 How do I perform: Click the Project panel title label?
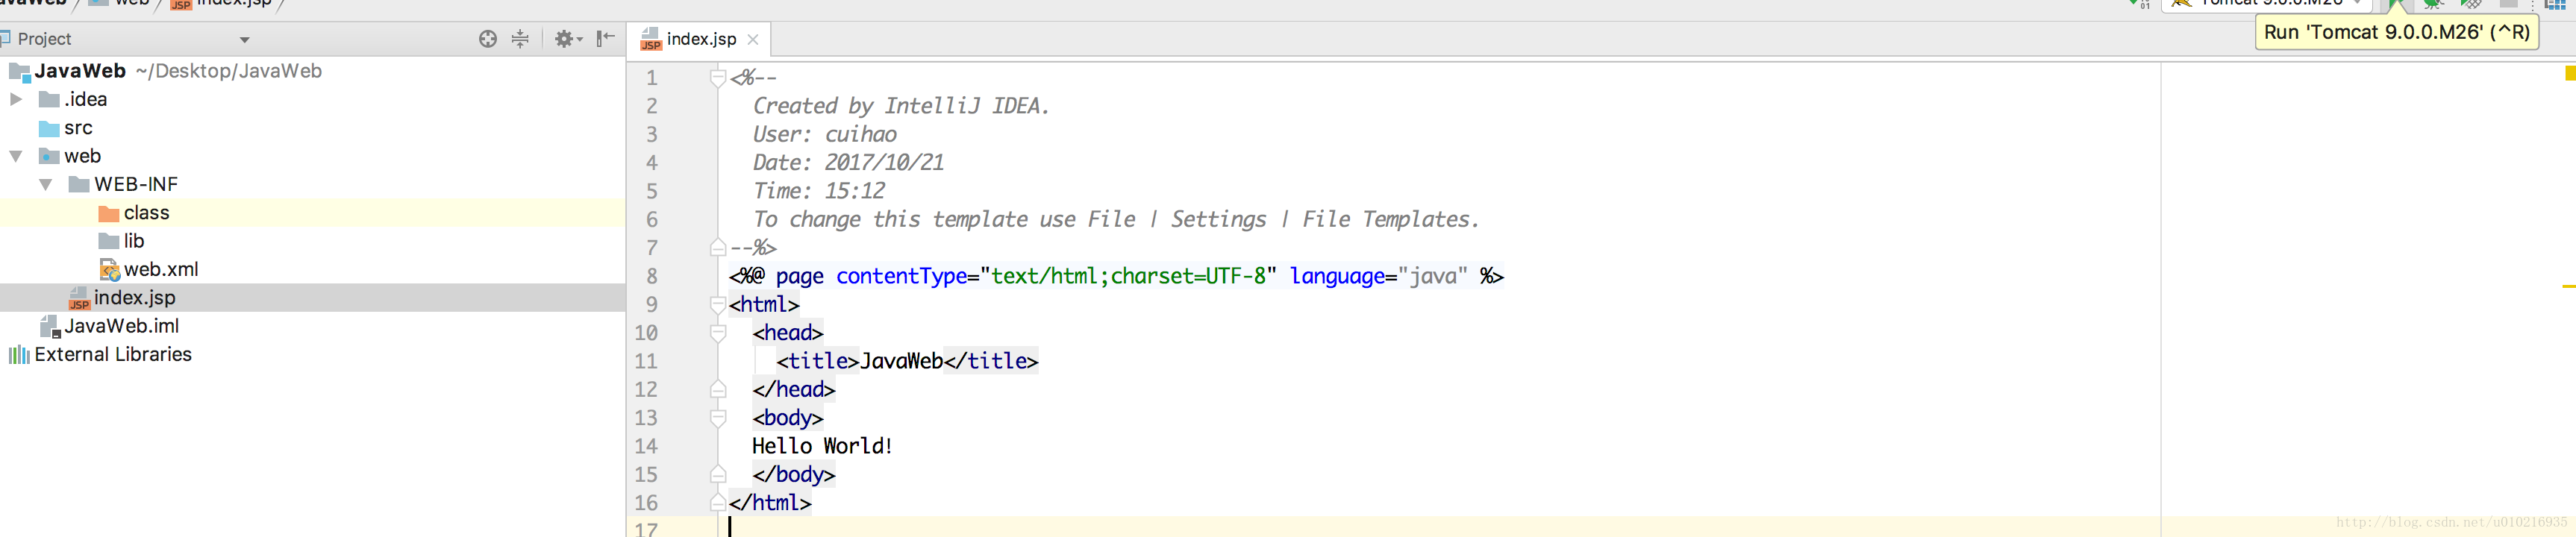coord(44,39)
